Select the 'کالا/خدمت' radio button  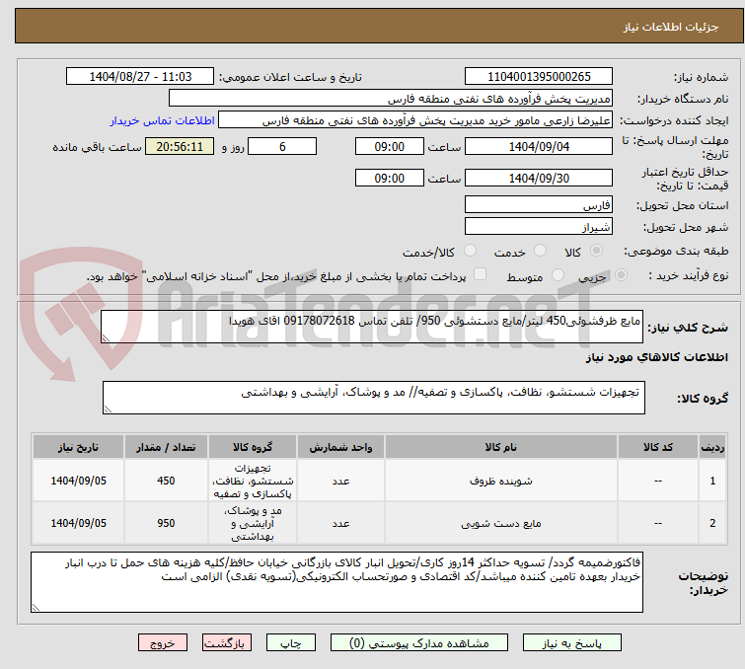470,251
